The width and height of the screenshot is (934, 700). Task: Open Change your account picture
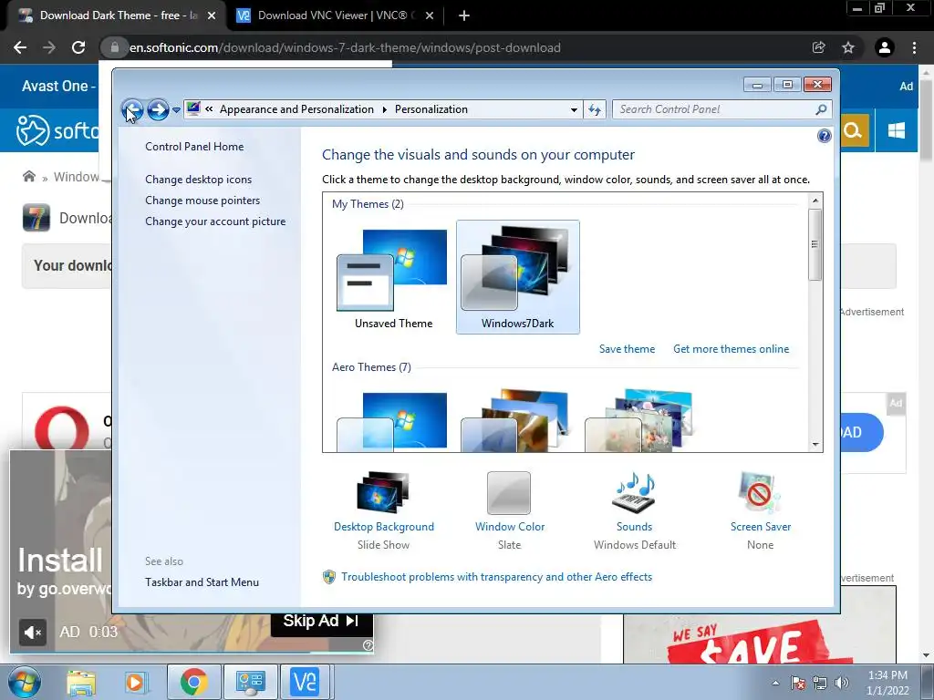point(215,221)
